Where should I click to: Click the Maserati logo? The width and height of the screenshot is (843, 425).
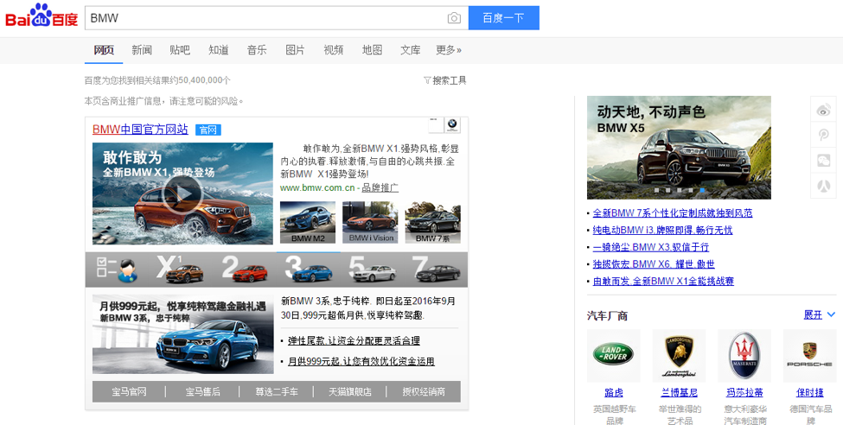(x=744, y=356)
